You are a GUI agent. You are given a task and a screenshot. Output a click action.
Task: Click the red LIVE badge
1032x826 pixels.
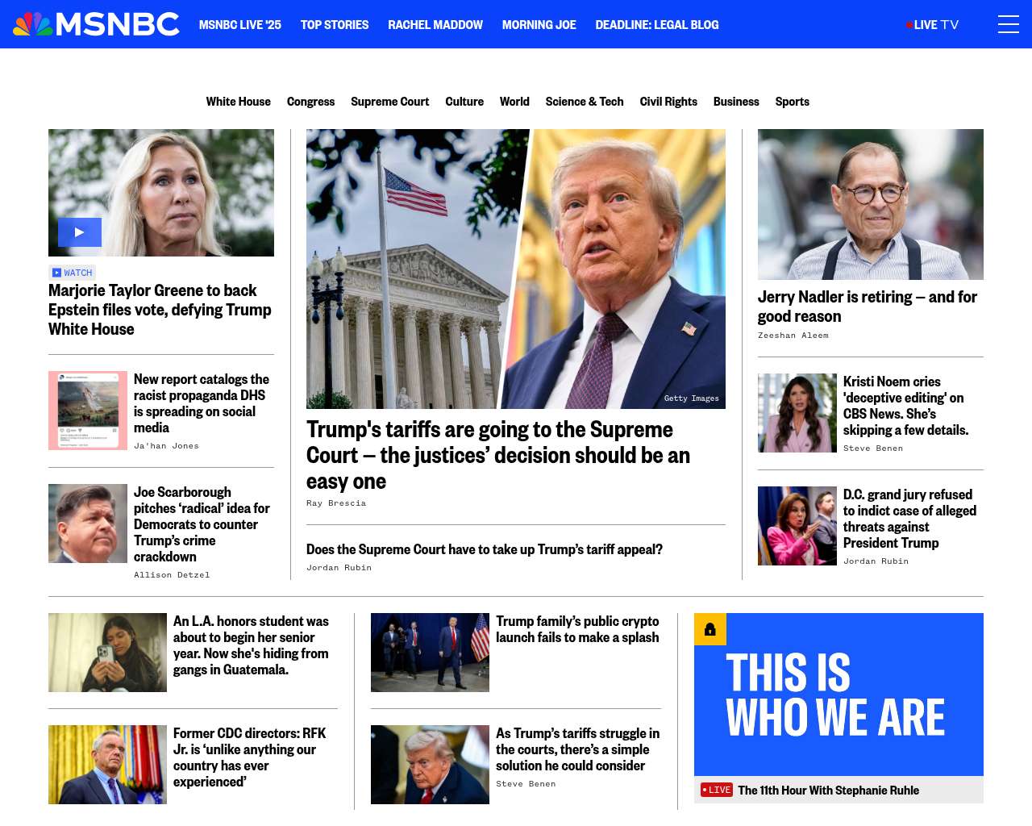pyautogui.click(x=717, y=790)
